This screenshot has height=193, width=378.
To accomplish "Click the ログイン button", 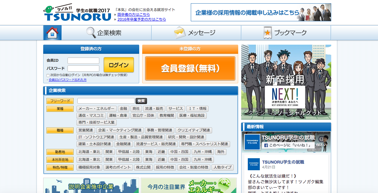I will [x=119, y=65].
